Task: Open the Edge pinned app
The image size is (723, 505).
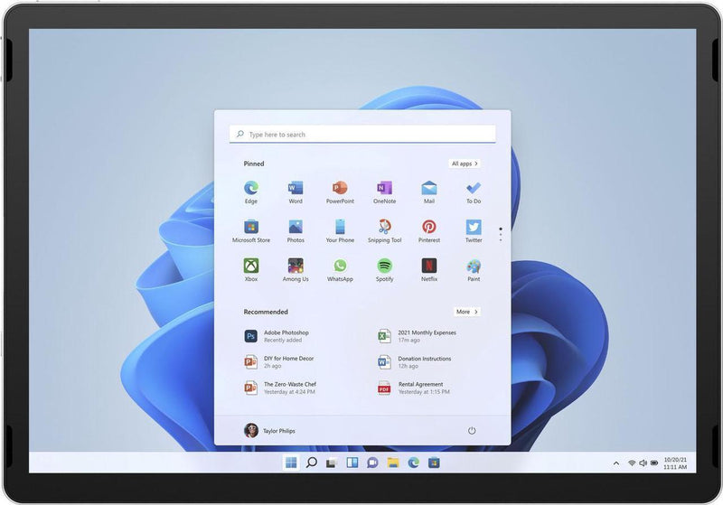Action: [251, 192]
